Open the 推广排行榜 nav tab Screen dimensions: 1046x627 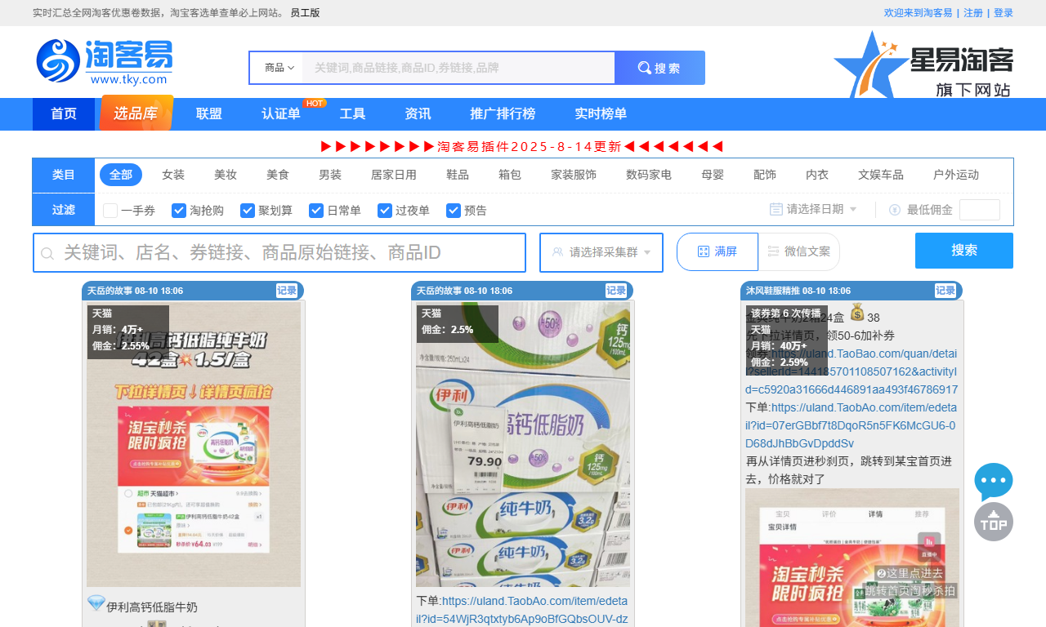click(503, 114)
